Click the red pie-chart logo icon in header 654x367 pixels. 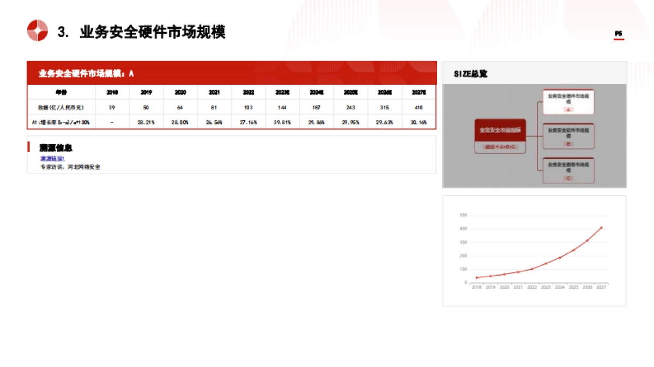point(37,30)
